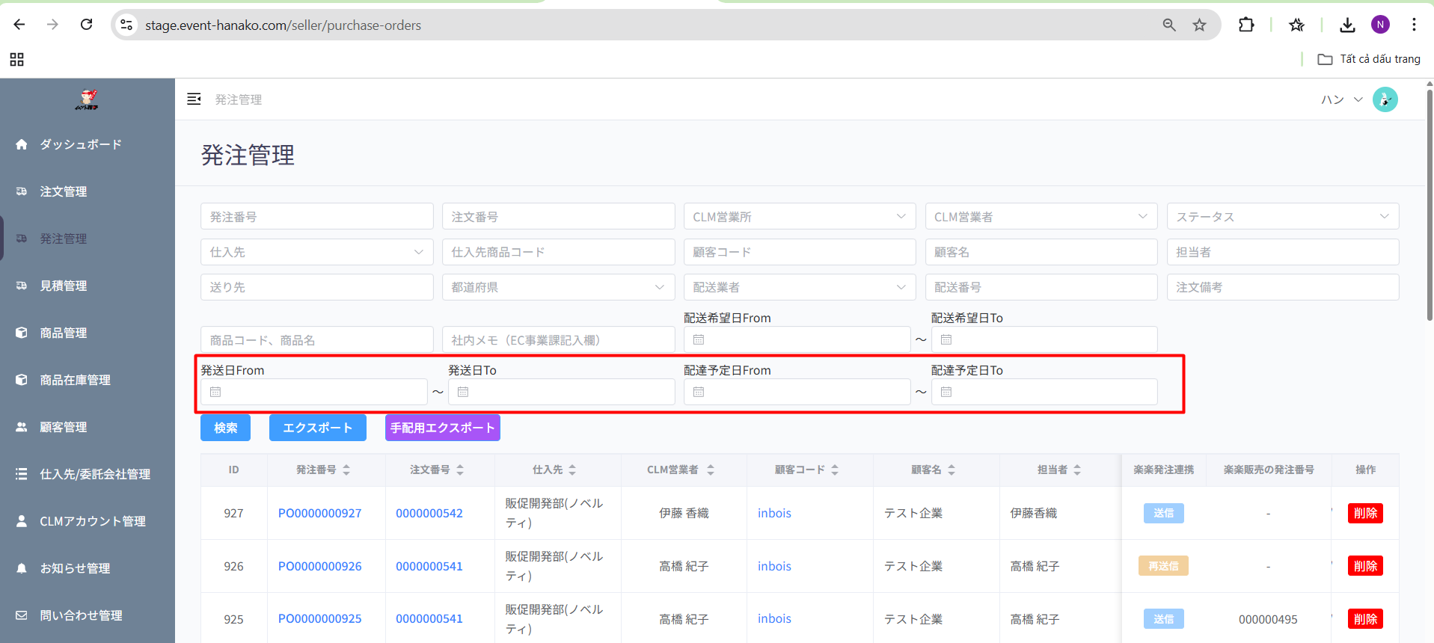This screenshot has width=1434, height=643.
Task: Click the calendar icon in 発送日From field
Action: pyautogui.click(x=215, y=392)
